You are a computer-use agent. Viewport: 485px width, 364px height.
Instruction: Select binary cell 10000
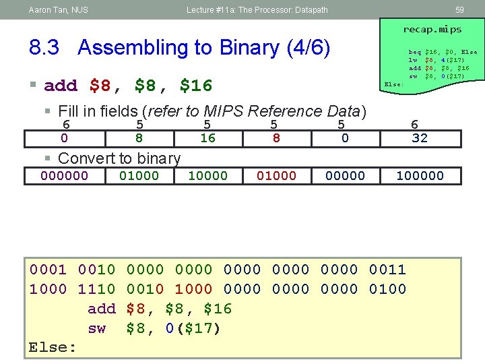point(208,176)
